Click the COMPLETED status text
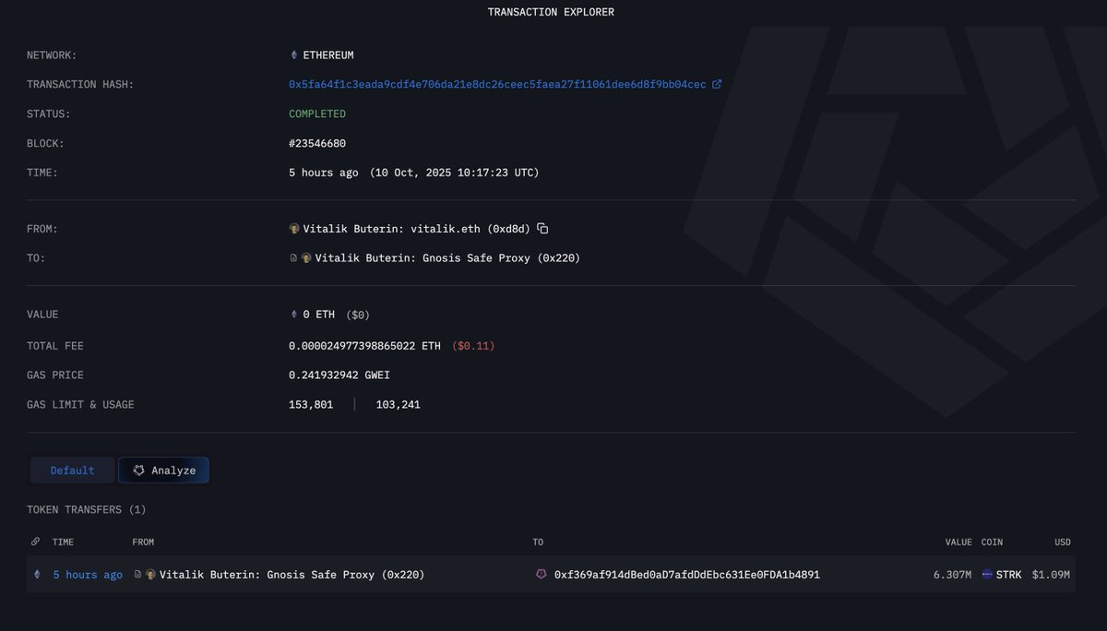Viewport: 1107px width, 631px height. (x=317, y=114)
